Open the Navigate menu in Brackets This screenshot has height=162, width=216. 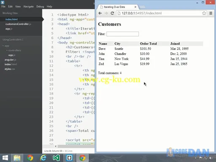[29, 6]
